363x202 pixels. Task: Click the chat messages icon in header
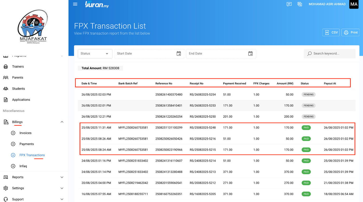coord(289,4)
